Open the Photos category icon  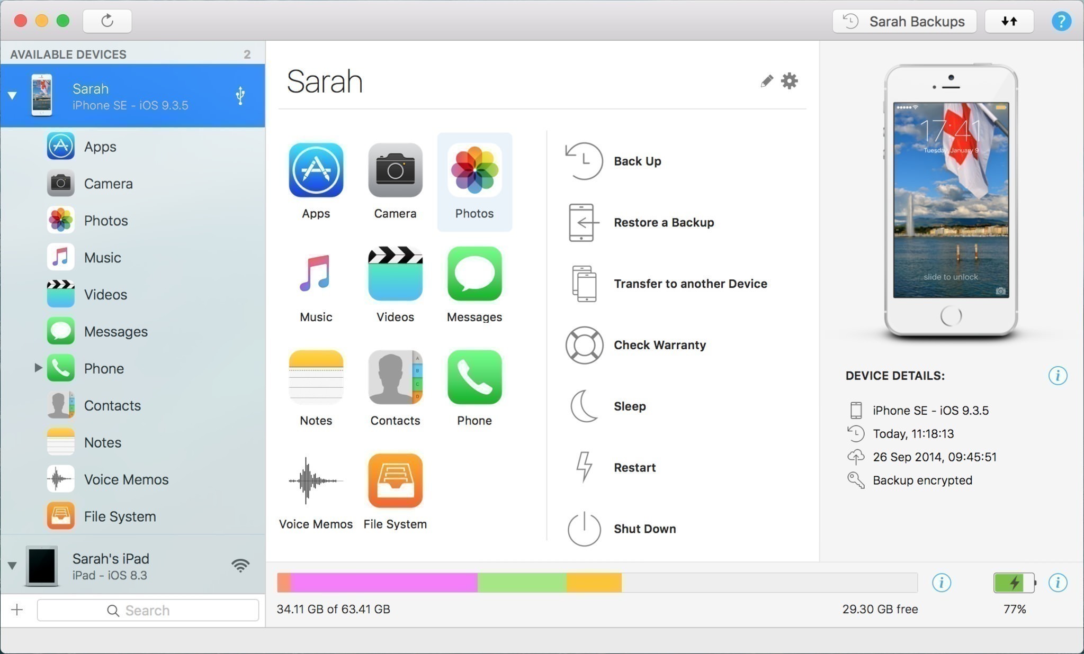(474, 170)
